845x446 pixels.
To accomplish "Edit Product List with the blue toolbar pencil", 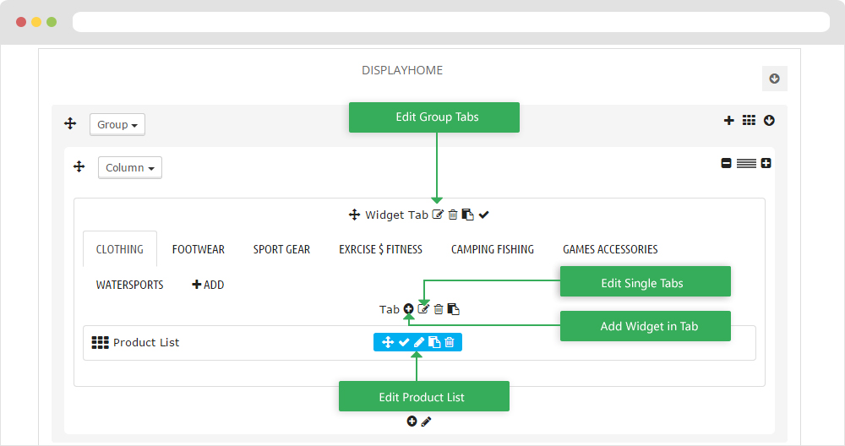I will click(419, 342).
